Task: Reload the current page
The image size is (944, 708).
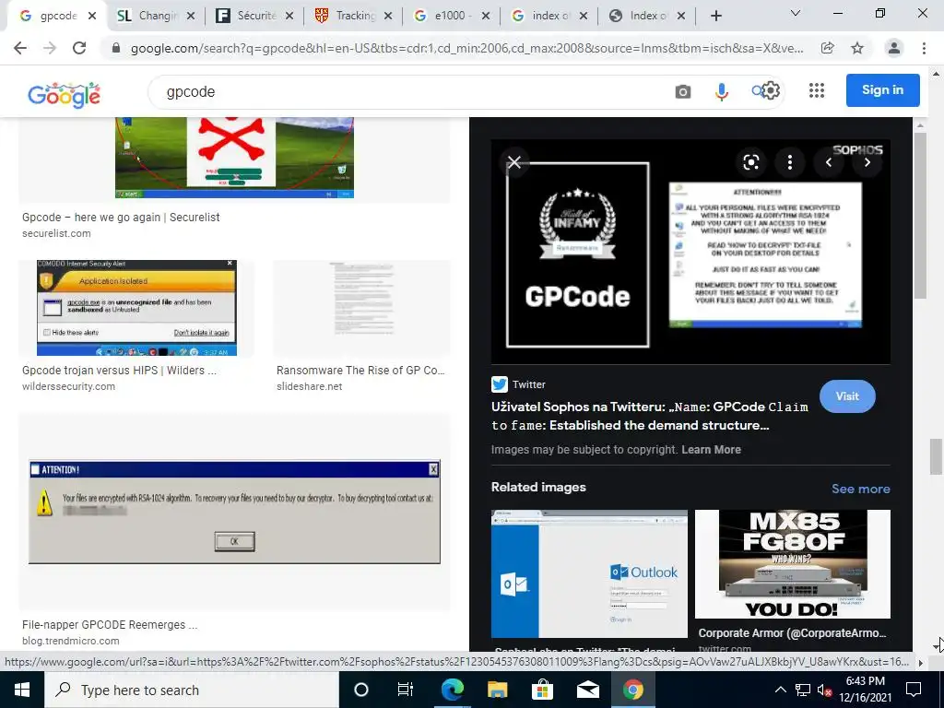Action: (79, 48)
